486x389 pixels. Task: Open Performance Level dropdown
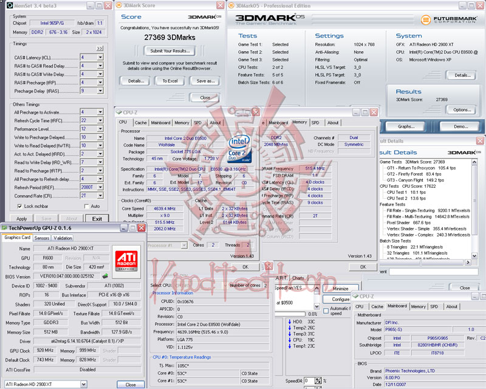(100, 129)
